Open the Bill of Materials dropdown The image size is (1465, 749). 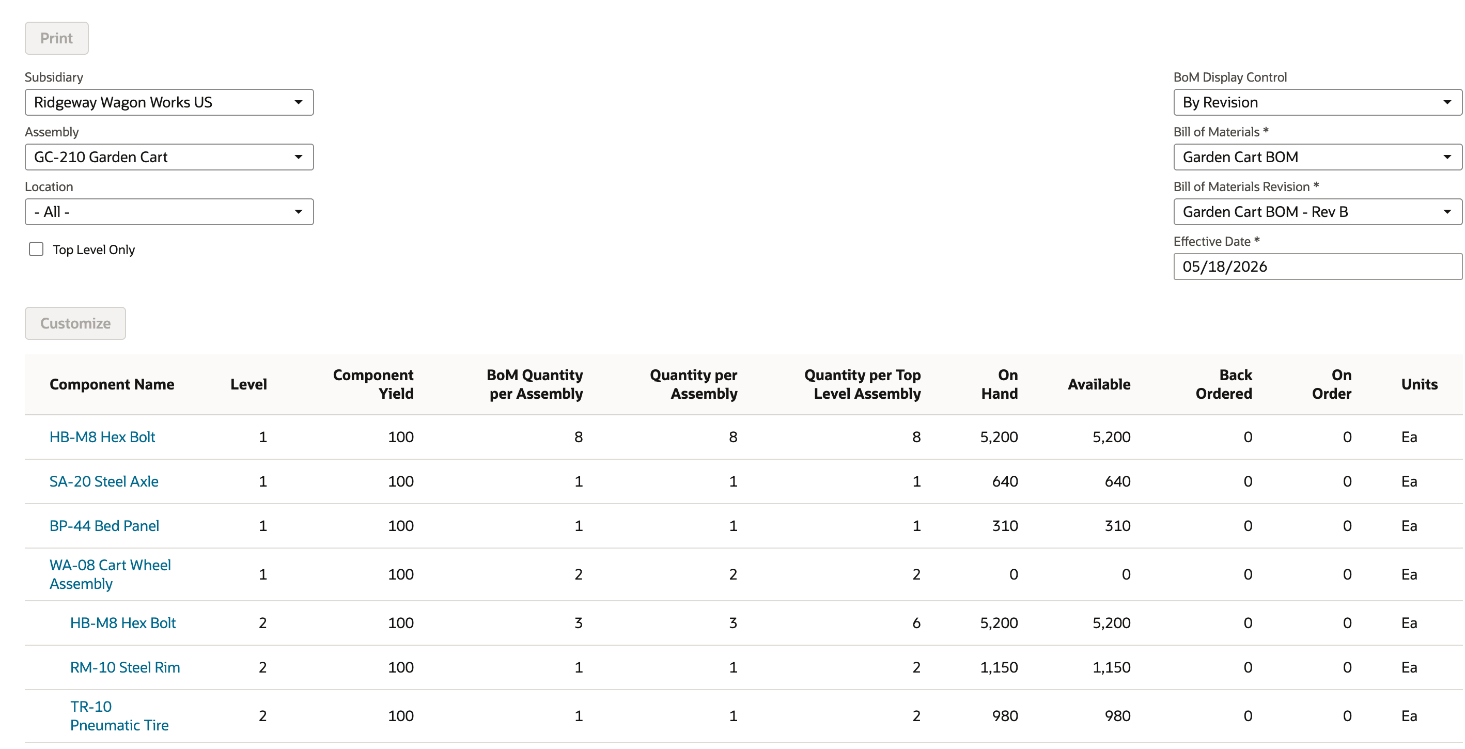click(x=1317, y=157)
